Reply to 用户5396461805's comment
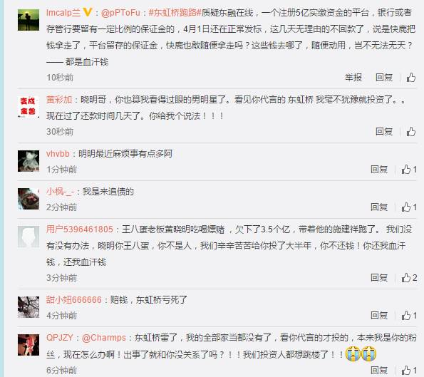The height and width of the screenshot is (377, 424). tap(379, 278)
